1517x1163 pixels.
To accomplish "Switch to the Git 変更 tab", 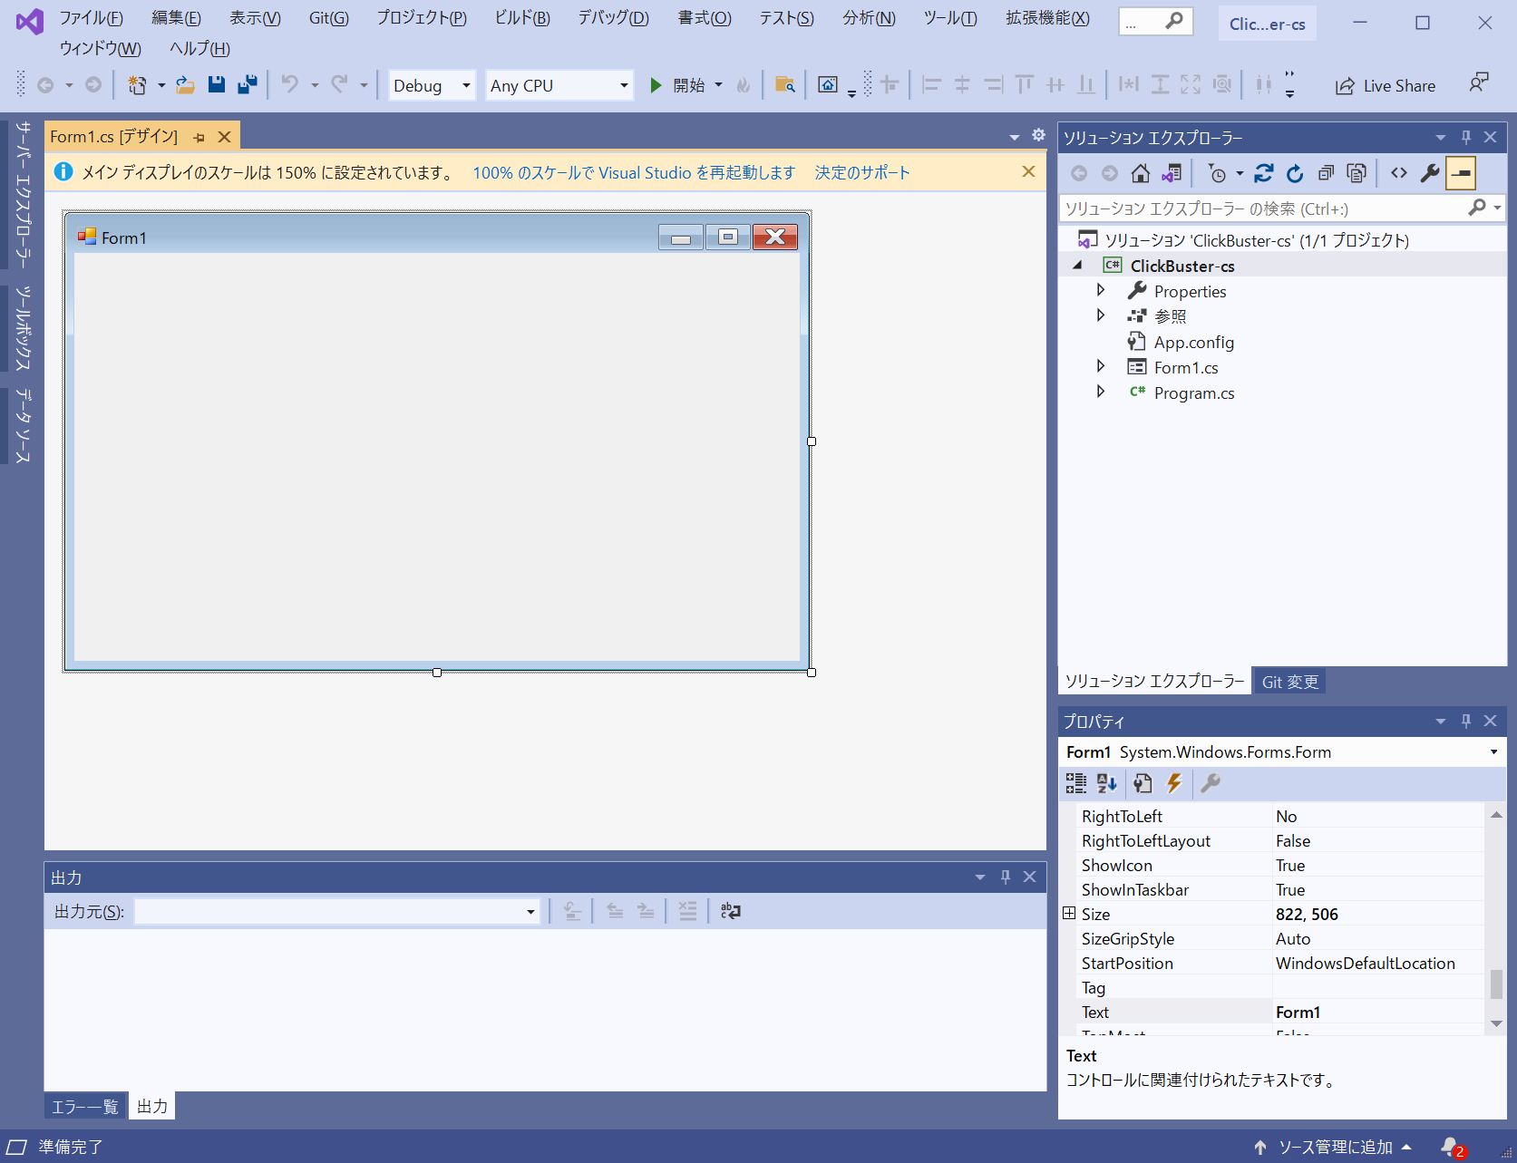I will pyautogui.click(x=1289, y=682).
